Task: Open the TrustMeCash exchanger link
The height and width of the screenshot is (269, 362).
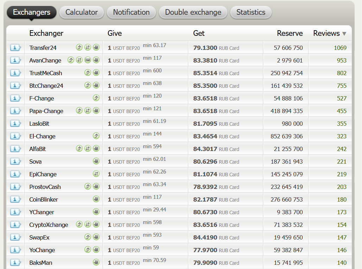Action: tap(46, 73)
